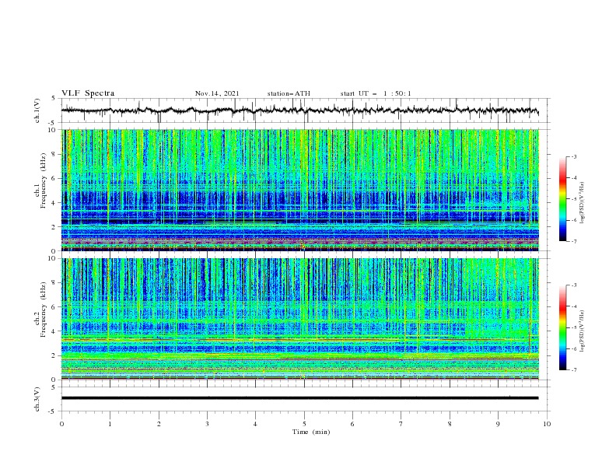
Task: Select the date "Nov.14, 2021" in header
Action: coord(217,93)
